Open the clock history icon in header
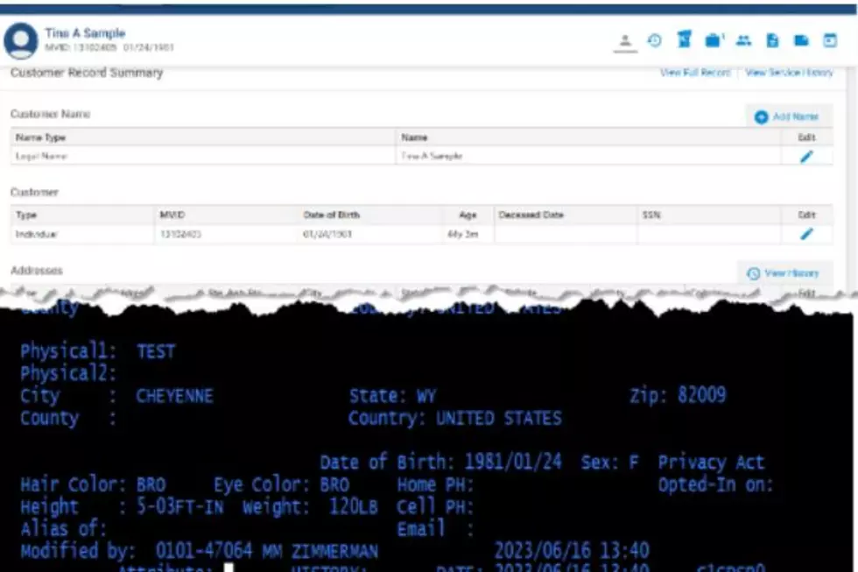The height and width of the screenshot is (572, 858). [655, 40]
